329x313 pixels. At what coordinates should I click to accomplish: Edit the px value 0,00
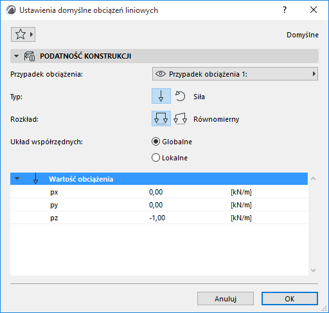[156, 192]
